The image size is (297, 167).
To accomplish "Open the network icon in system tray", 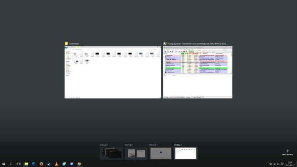I will [274, 164].
